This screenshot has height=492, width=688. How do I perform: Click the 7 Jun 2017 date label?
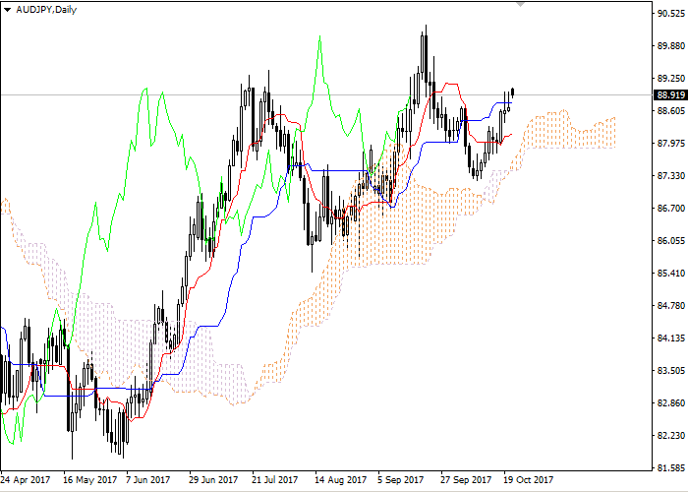tap(147, 480)
